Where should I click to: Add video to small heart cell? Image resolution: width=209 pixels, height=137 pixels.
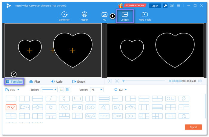(30, 50)
